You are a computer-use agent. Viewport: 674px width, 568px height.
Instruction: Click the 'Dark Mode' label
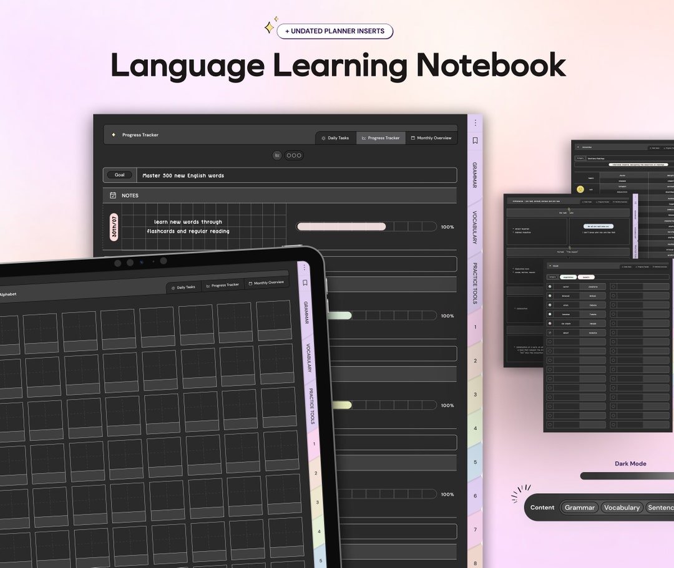tap(630, 464)
